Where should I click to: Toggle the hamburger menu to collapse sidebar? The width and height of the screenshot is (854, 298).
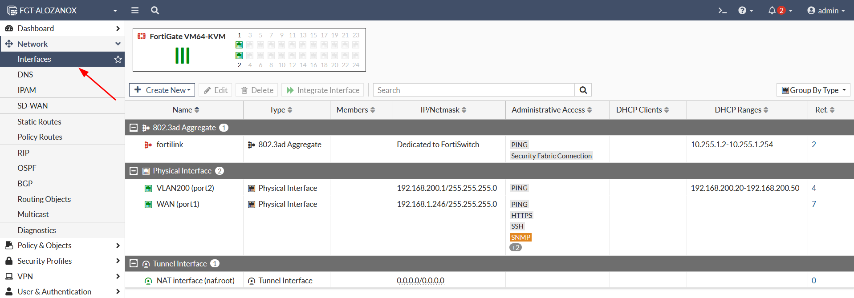click(x=135, y=10)
